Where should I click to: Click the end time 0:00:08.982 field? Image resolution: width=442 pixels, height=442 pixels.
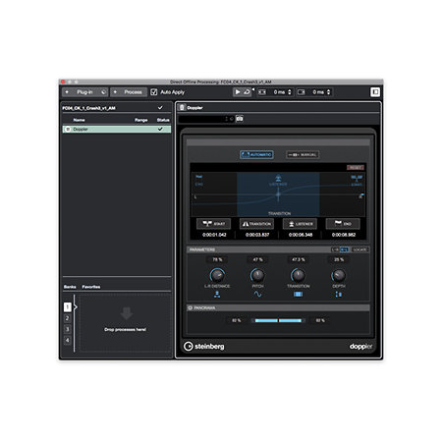pyautogui.click(x=344, y=235)
